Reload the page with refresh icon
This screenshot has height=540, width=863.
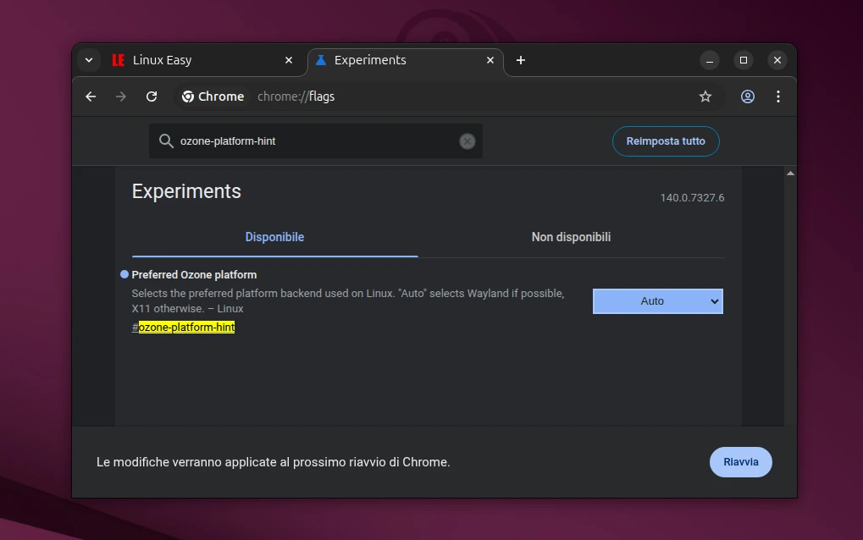[x=152, y=96]
